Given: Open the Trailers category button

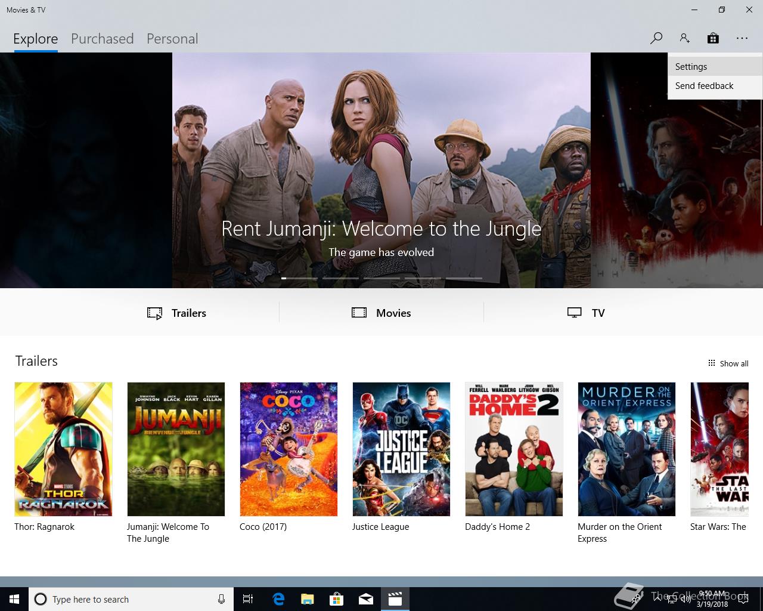Looking at the screenshot, I should pyautogui.click(x=176, y=313).
